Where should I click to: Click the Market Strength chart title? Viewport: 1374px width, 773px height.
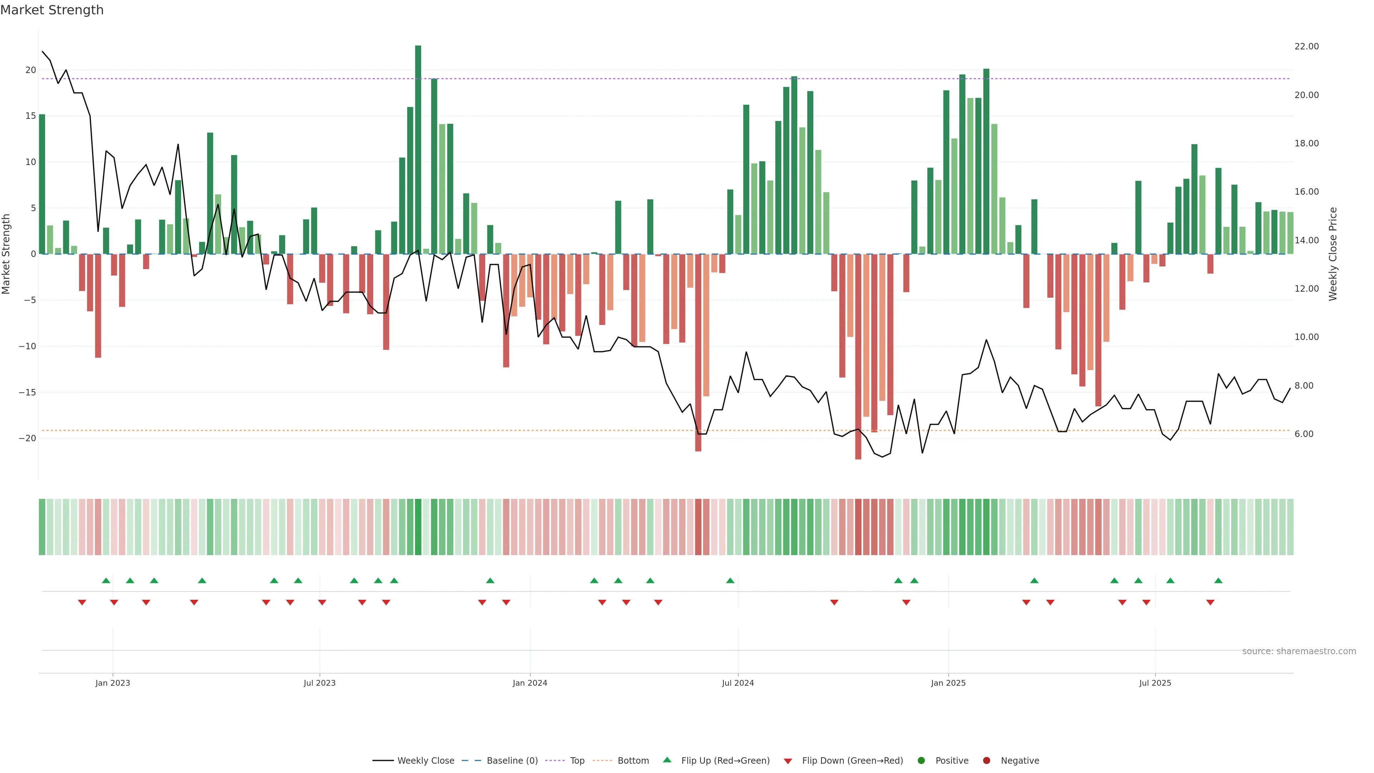click(52, 10)
